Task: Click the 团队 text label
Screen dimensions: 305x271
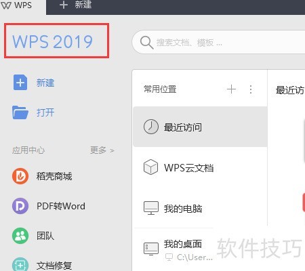Action: (45, 236)
